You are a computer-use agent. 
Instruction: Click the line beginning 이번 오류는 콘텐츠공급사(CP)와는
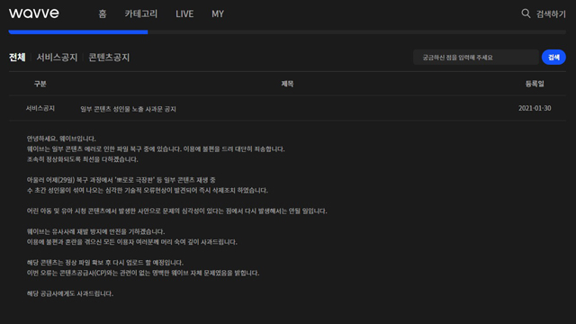pos(143,273)
